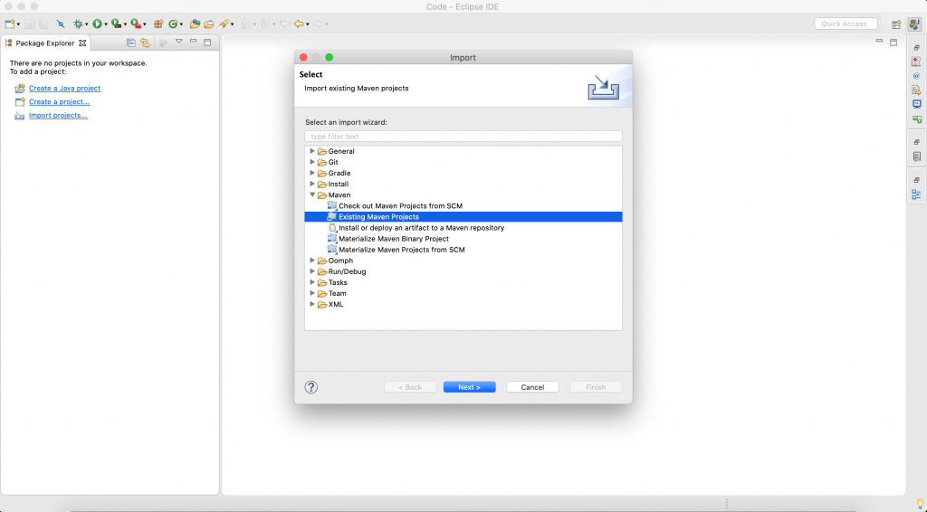Viewport: 927px width, 512px height.
Task: Close the Package Explorer tab
Action: pos(82,43)
